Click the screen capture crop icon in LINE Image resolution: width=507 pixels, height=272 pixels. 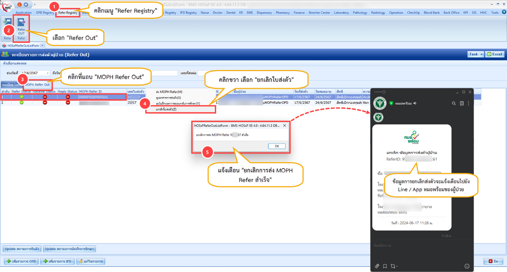[393, 266]
